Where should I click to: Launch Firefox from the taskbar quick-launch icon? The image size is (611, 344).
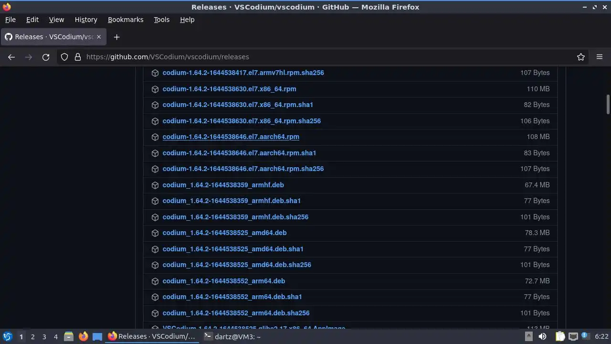(x=83, y=337)
